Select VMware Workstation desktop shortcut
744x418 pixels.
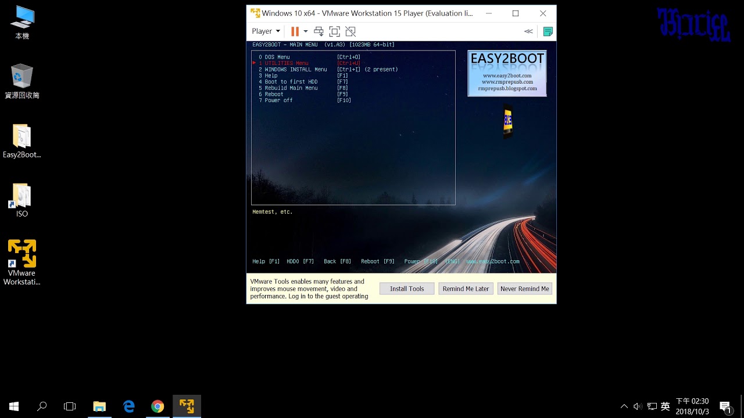(22, 262)
